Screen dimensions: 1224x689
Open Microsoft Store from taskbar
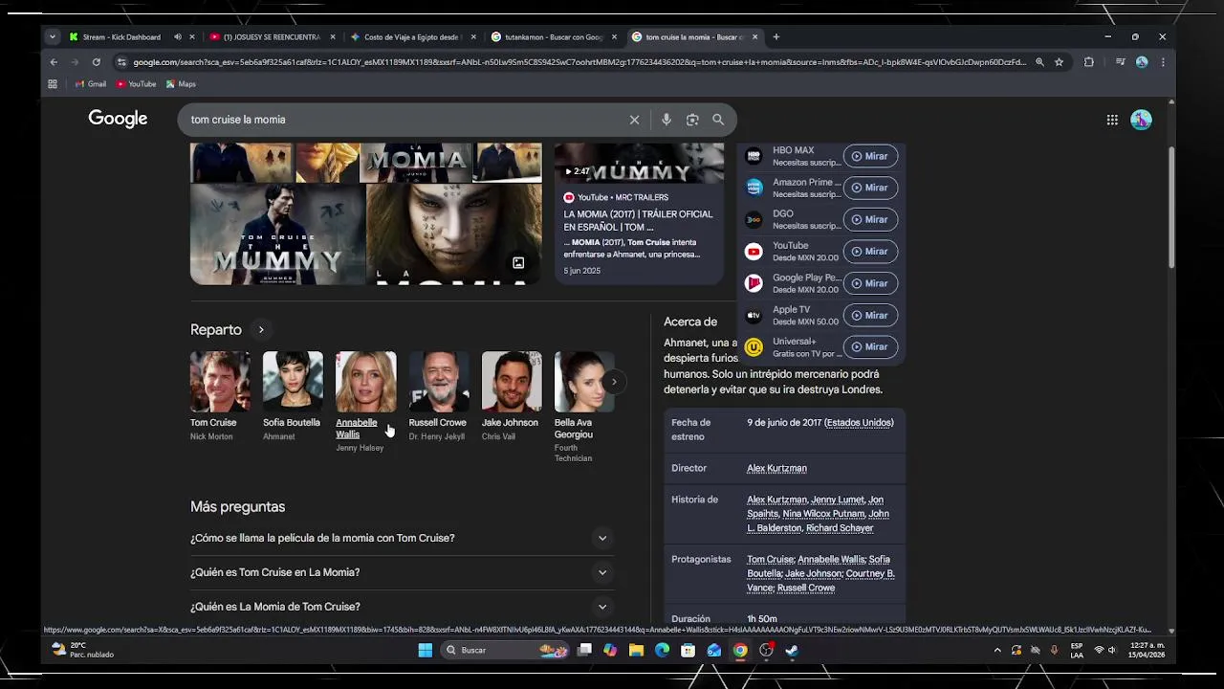(x=688, y=651)
